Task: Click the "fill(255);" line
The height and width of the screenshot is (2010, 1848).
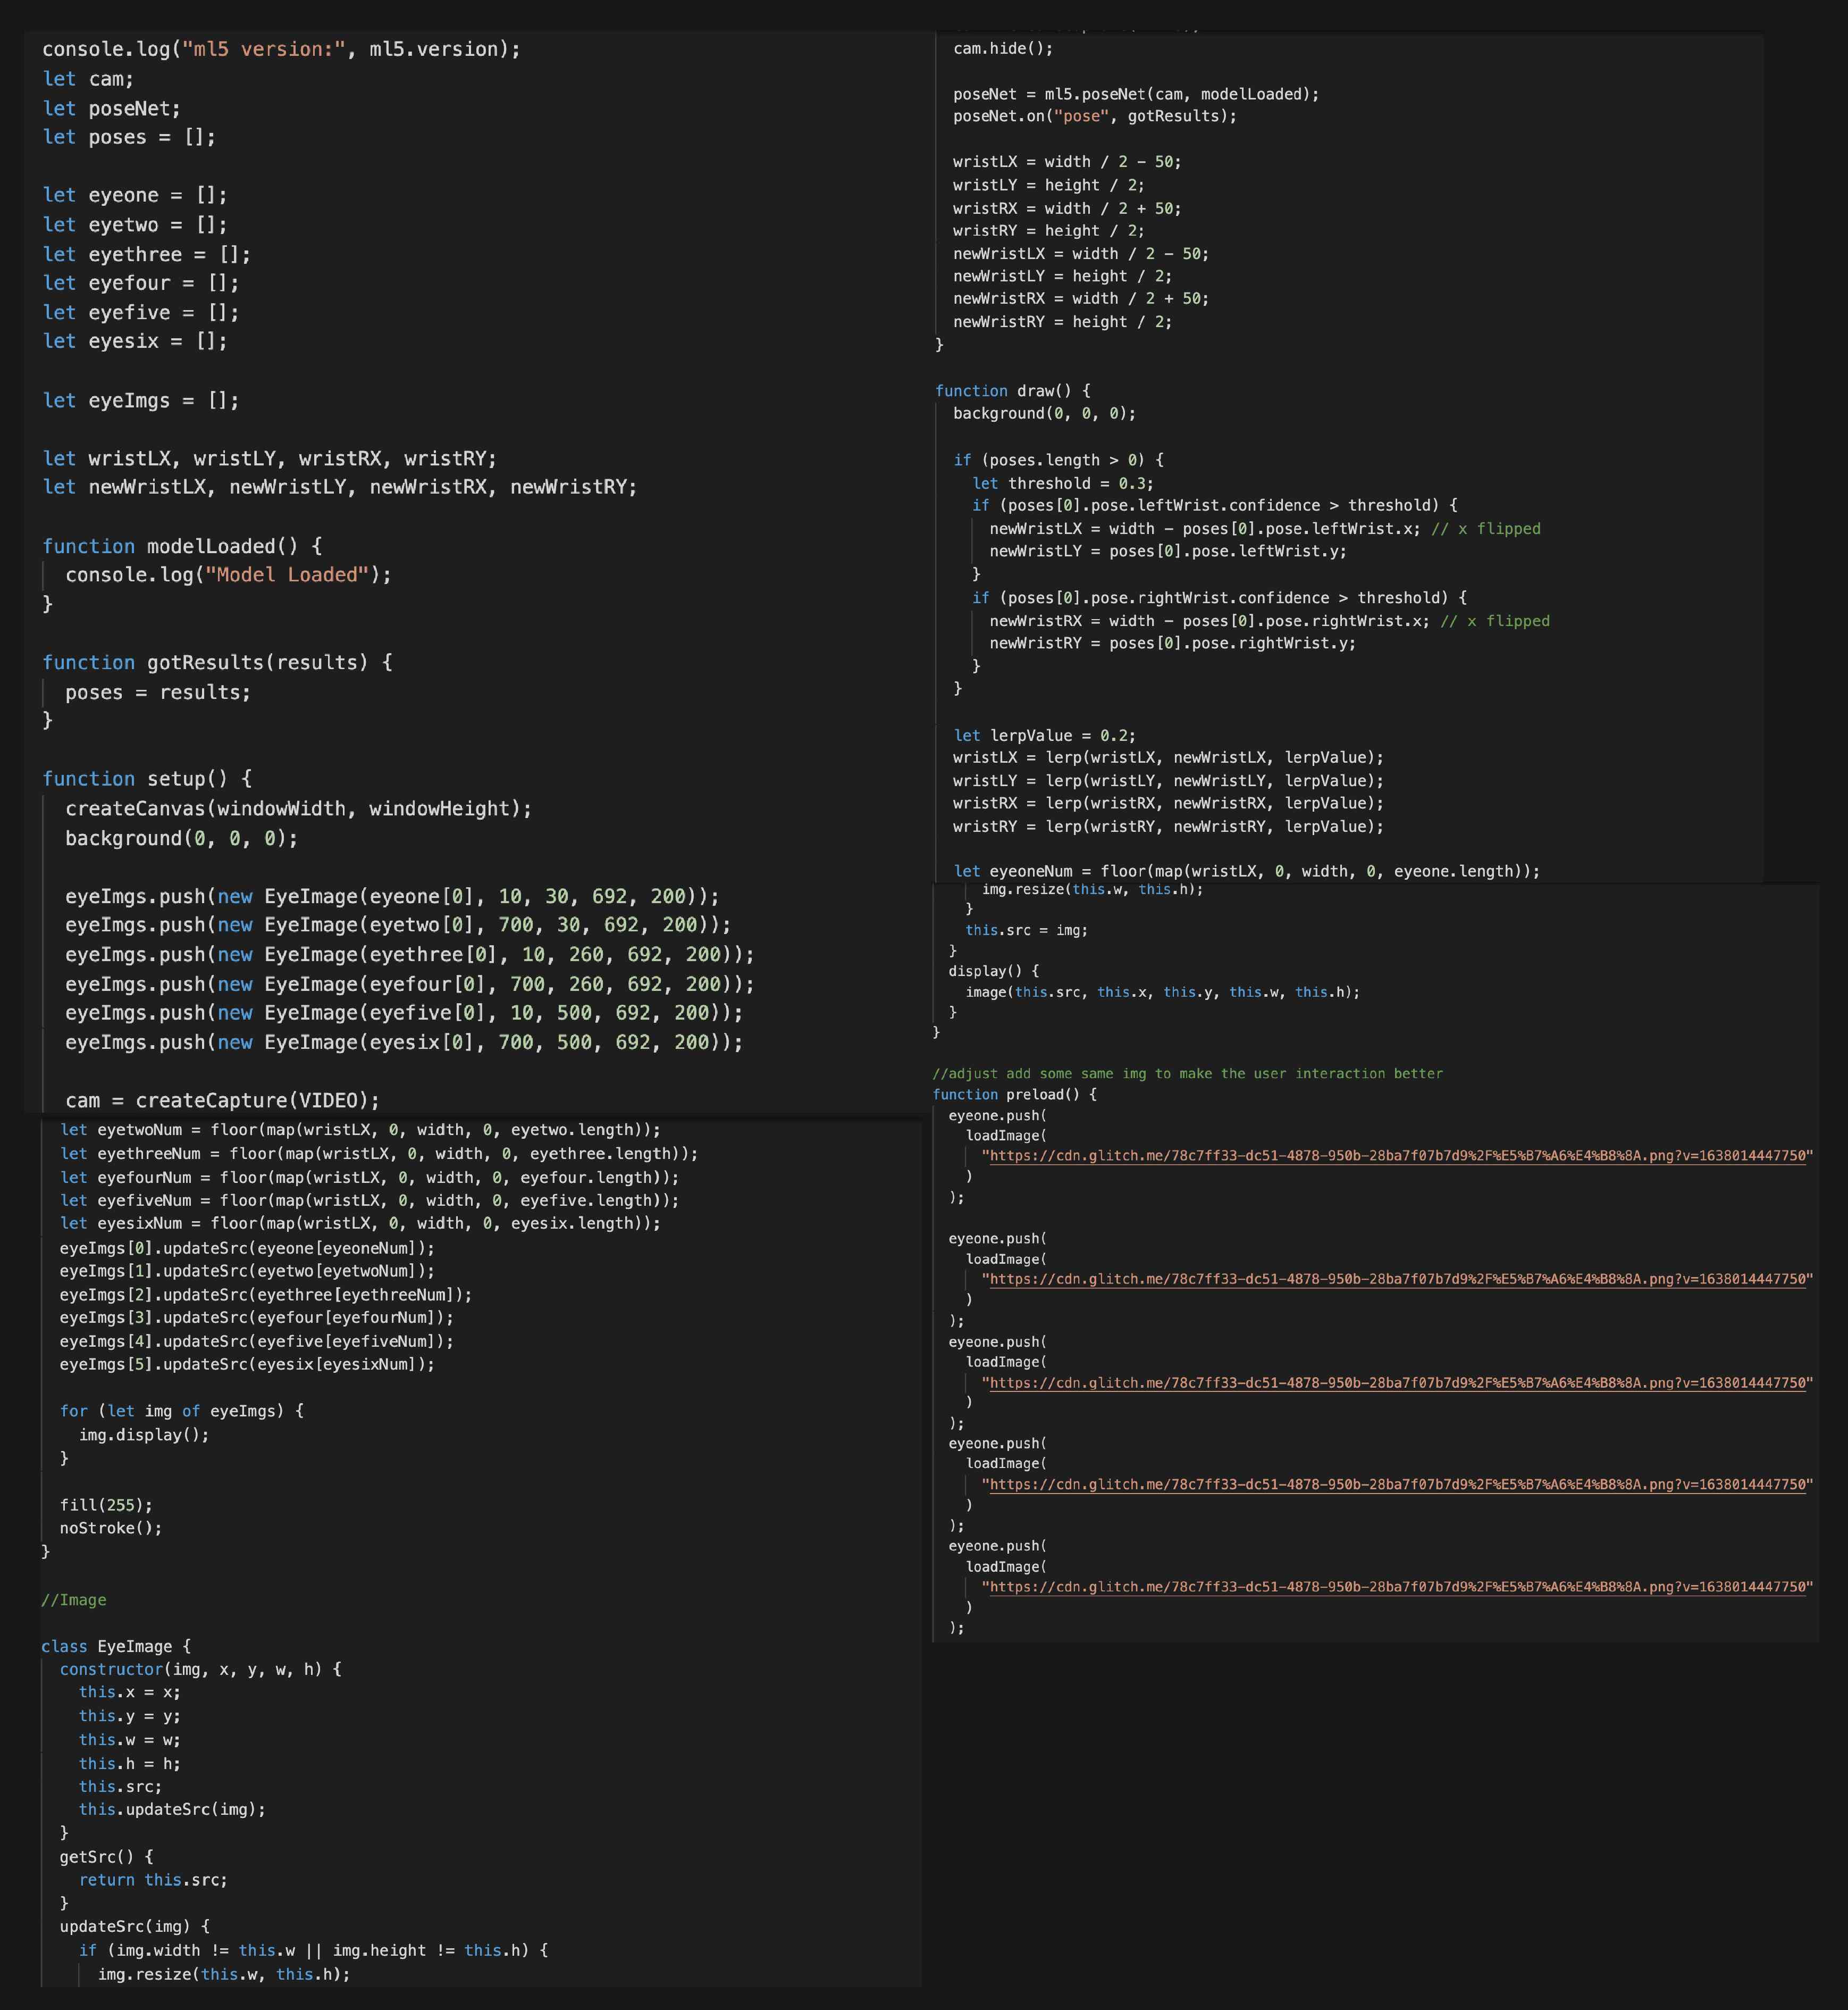Action: coord(106,1505)
